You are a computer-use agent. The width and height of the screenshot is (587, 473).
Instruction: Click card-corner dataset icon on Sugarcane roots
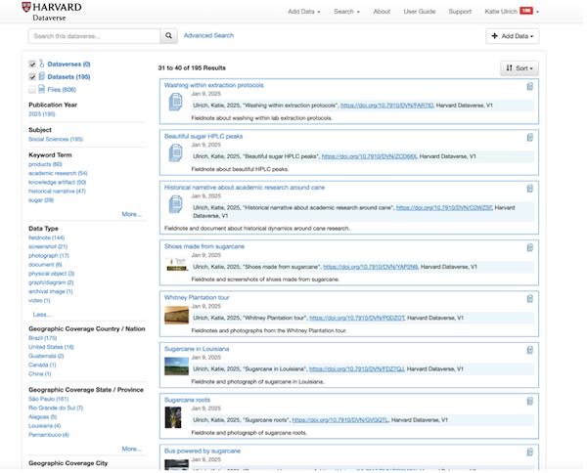[529, 401]
